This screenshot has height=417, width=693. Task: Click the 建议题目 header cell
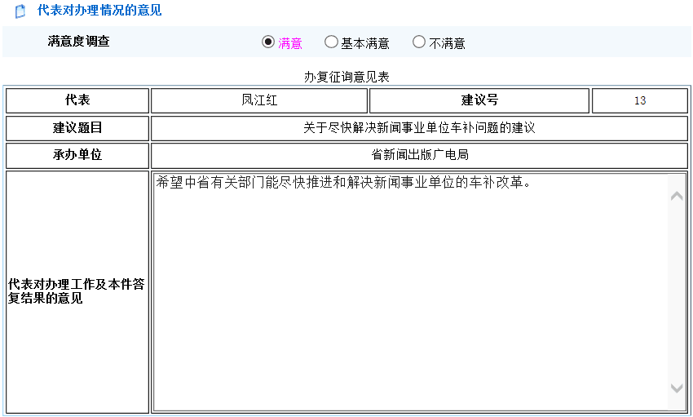pos(77,128)
